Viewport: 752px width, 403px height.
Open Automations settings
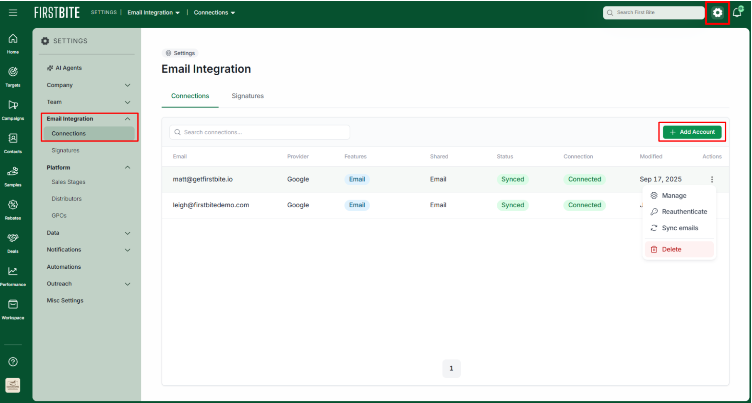(64, 267)
